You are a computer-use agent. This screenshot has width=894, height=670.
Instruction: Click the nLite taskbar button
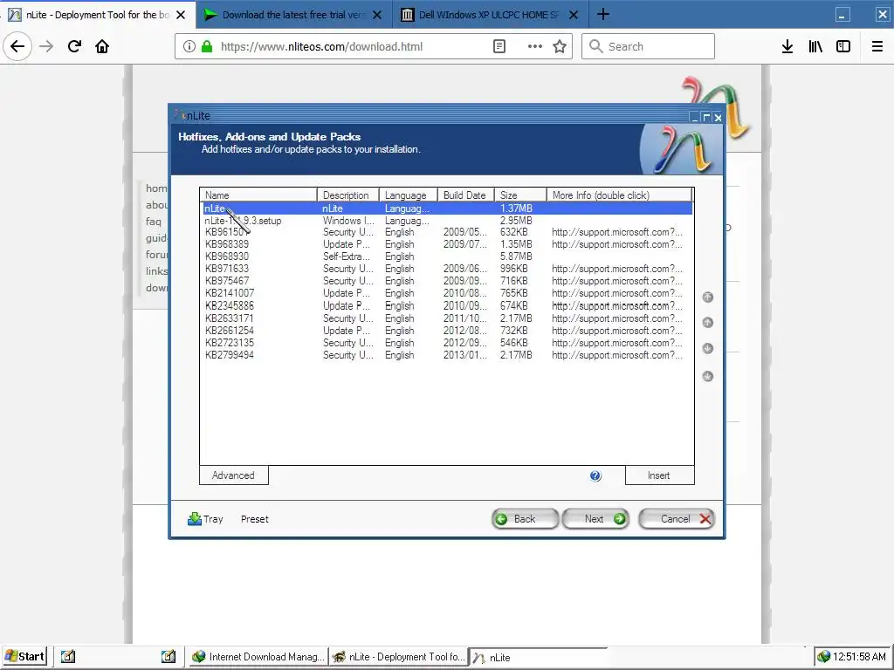pyautogui.click(x=537, y=658)
